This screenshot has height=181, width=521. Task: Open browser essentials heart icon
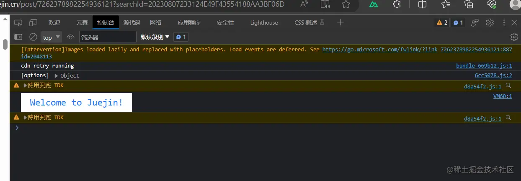[492, 4]
